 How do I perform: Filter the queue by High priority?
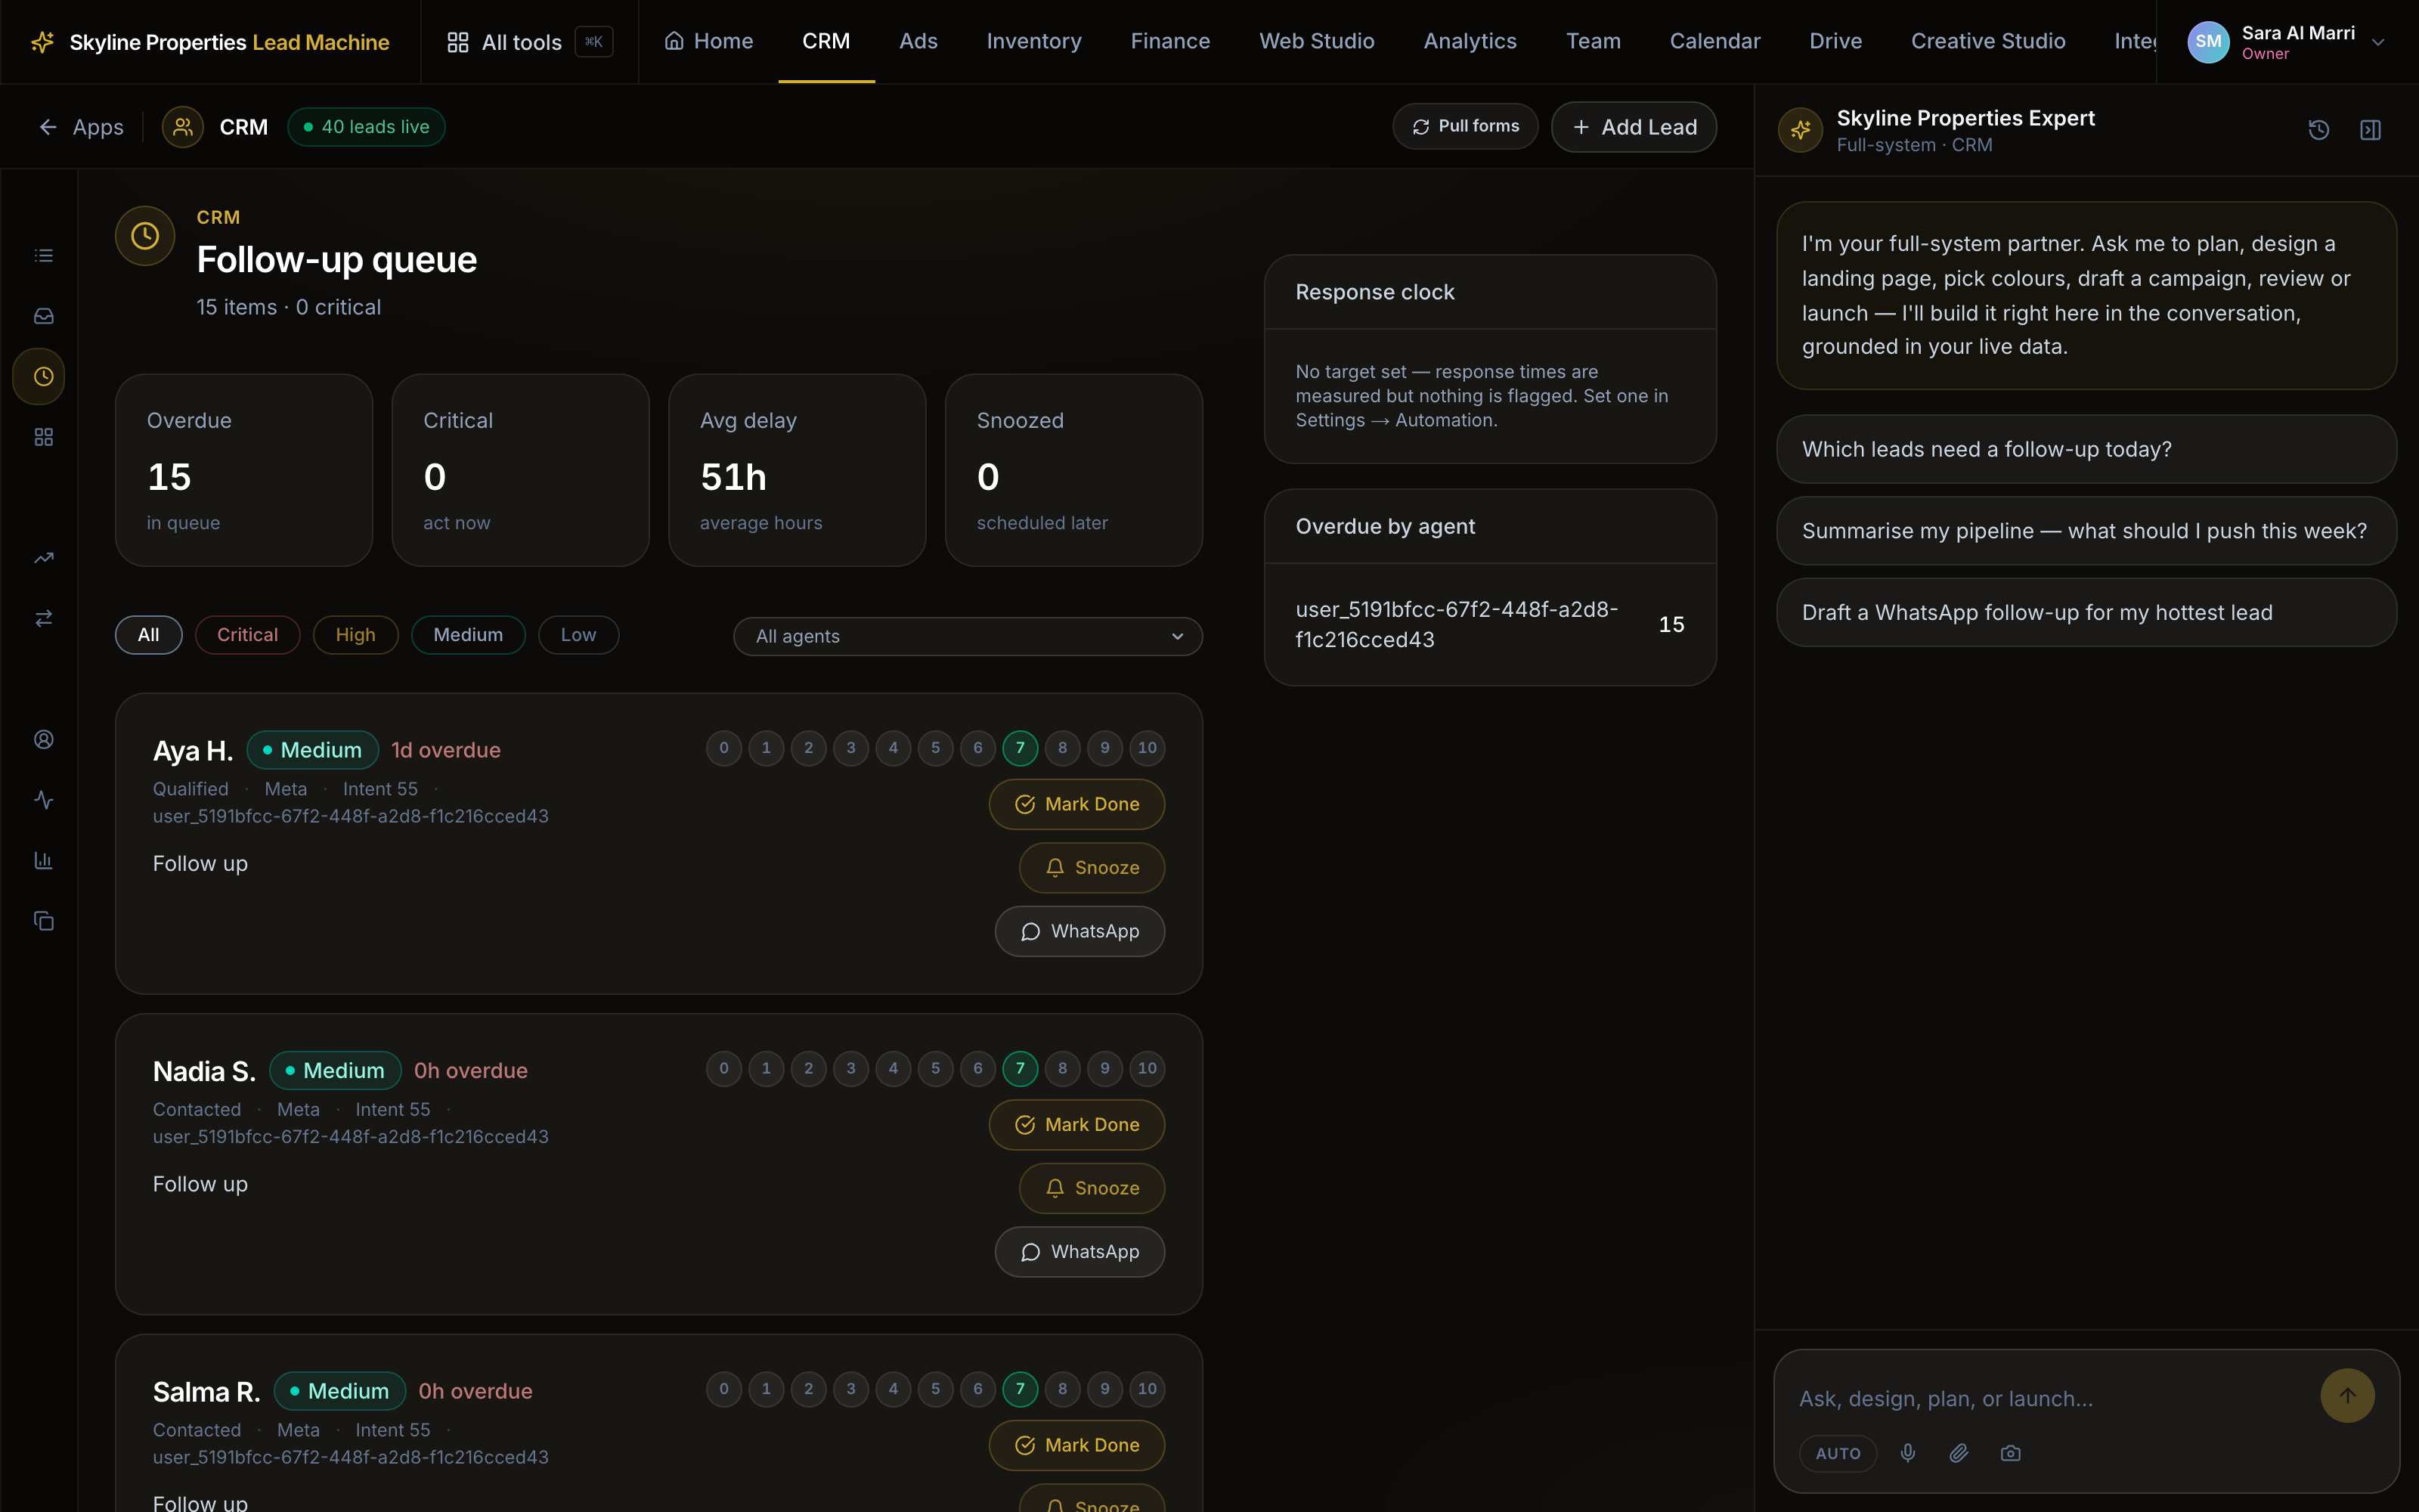(x=356, y=635)
